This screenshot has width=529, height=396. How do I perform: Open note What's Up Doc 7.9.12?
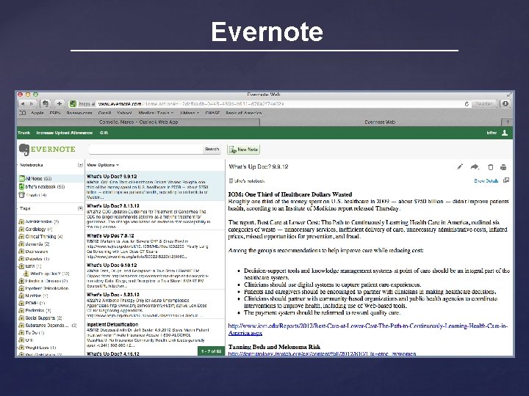pyautogui.click(x=155, y=245)
